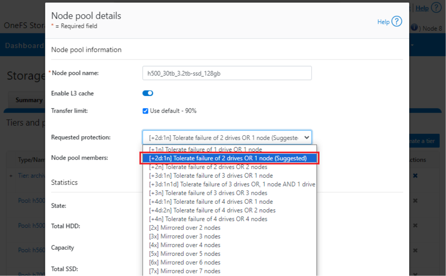Click the 'Statistics' section heading
The width and height of the screenshot is (446, 276).
coord(64,183)
